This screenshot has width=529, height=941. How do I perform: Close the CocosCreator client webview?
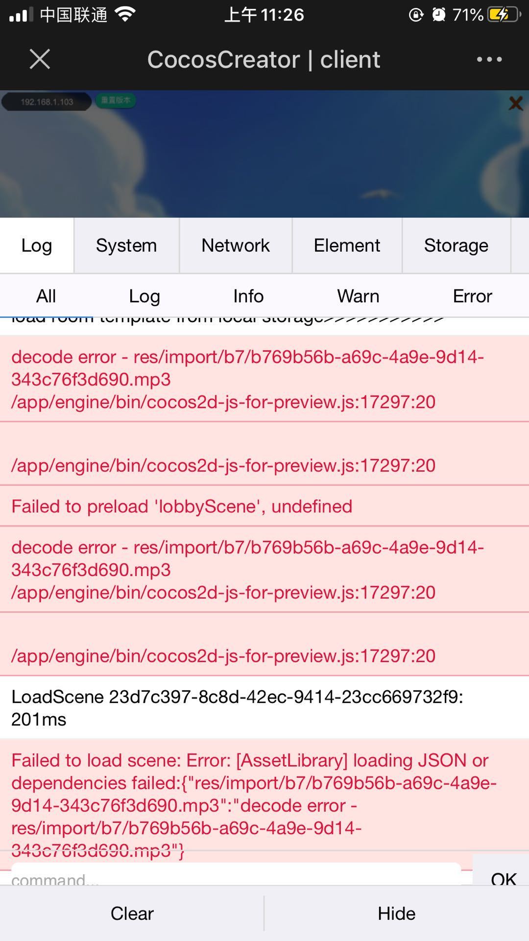(x=40, y=59)
